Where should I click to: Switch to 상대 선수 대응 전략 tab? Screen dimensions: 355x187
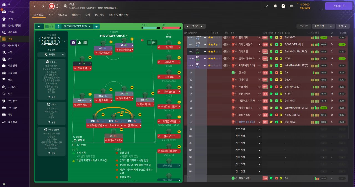119,15
